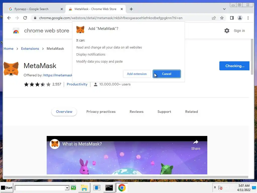
Task: Open the Related tab
Action: click(x=191, y=112)
